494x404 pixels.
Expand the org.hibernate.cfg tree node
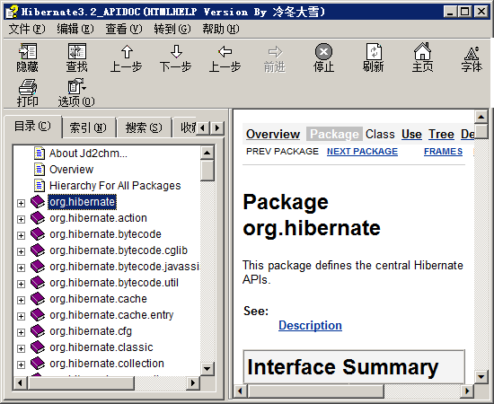click(x=21, y=332)
